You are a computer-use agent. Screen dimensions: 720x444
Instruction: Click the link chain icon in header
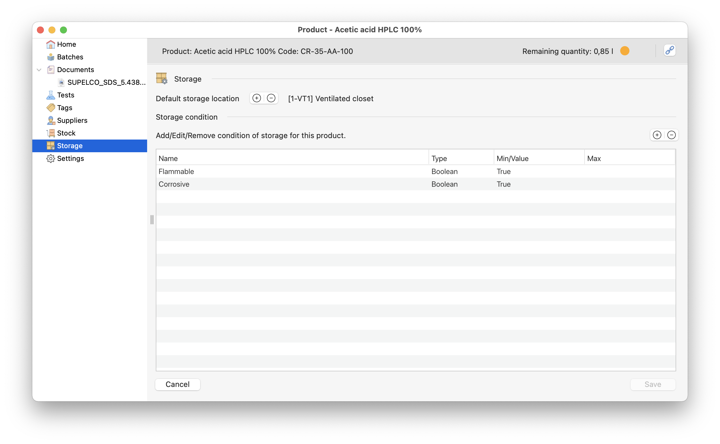coord(670,50)
